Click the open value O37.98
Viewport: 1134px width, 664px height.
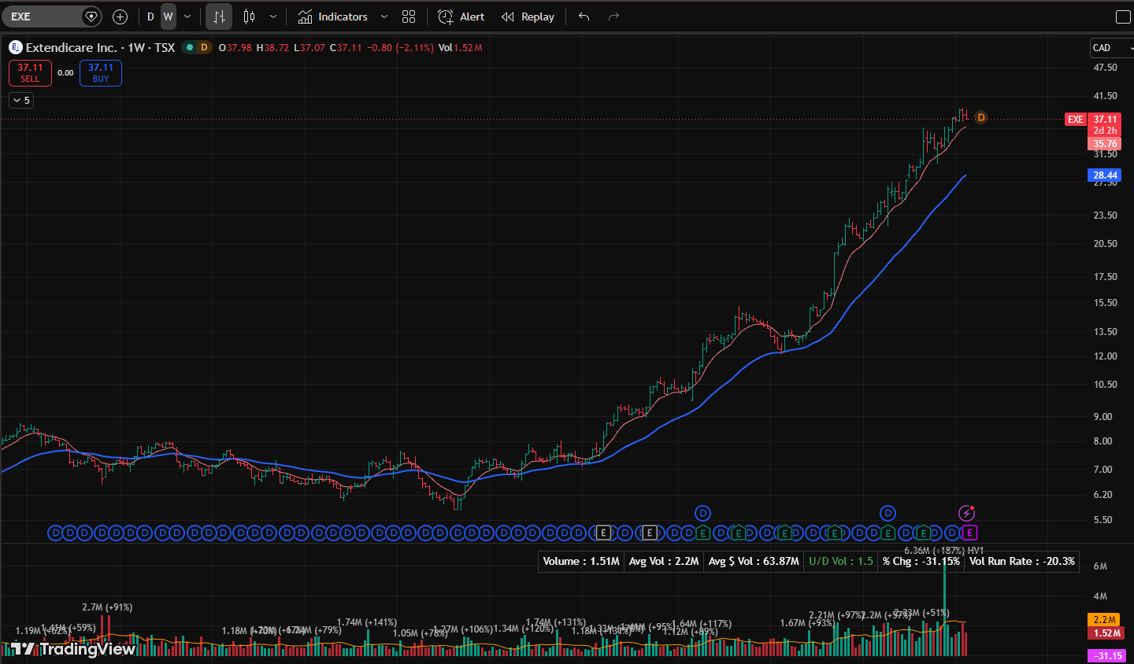(x=235, y=48)
